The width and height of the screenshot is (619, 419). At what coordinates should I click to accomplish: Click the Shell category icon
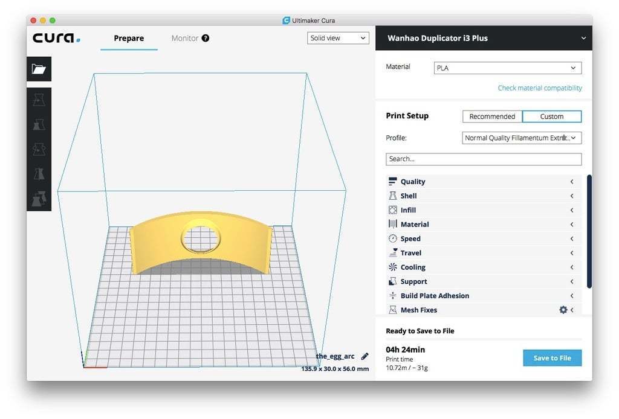click(x=392, y=196)
